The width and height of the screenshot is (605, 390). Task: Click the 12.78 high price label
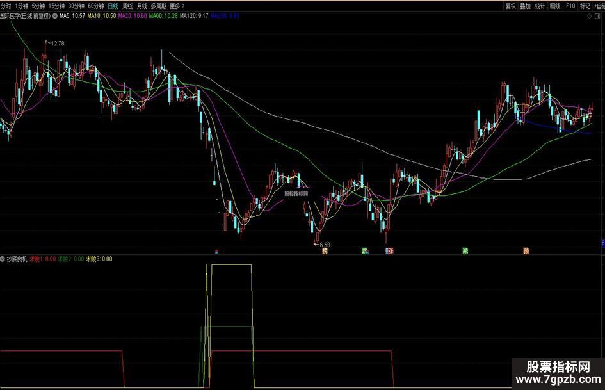point(58,44)
